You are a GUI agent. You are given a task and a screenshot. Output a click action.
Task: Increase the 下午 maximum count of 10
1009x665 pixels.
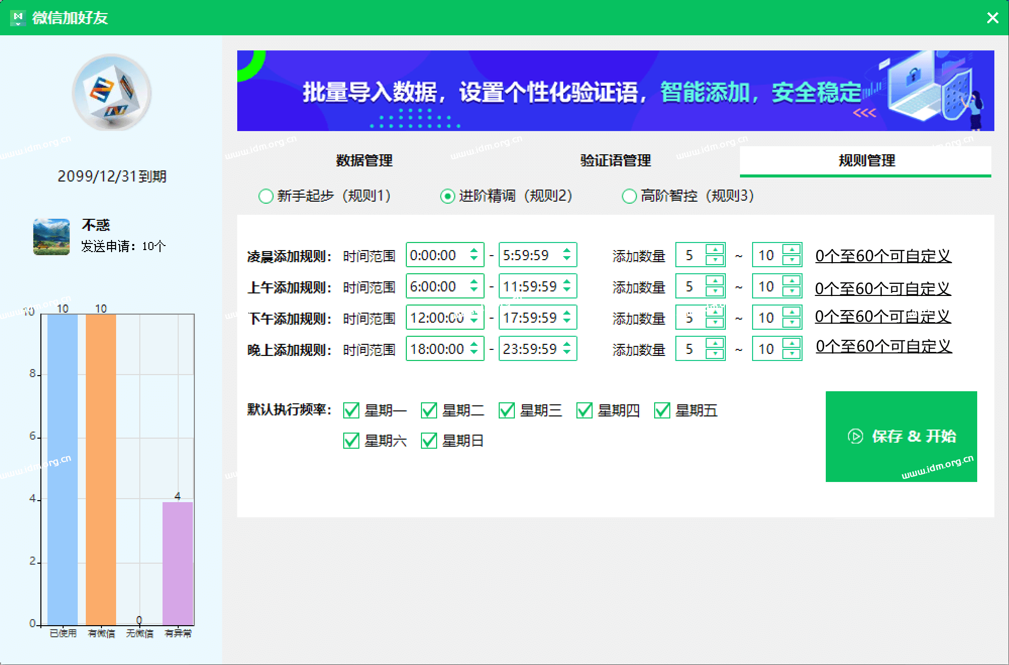791,312
